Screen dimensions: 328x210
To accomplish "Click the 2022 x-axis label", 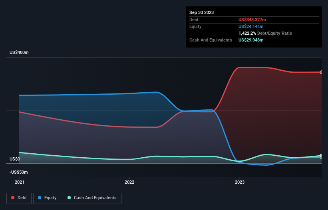I will (129, 182).
